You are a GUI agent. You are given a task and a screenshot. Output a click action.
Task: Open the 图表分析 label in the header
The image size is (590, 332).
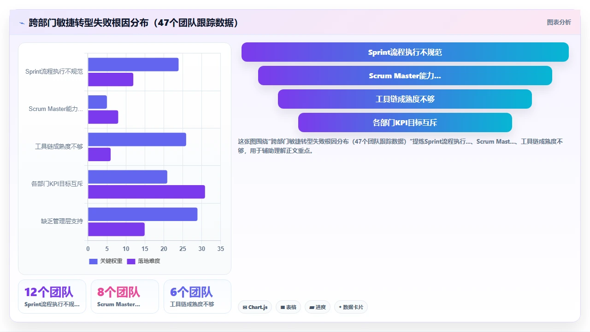(559, 22)
